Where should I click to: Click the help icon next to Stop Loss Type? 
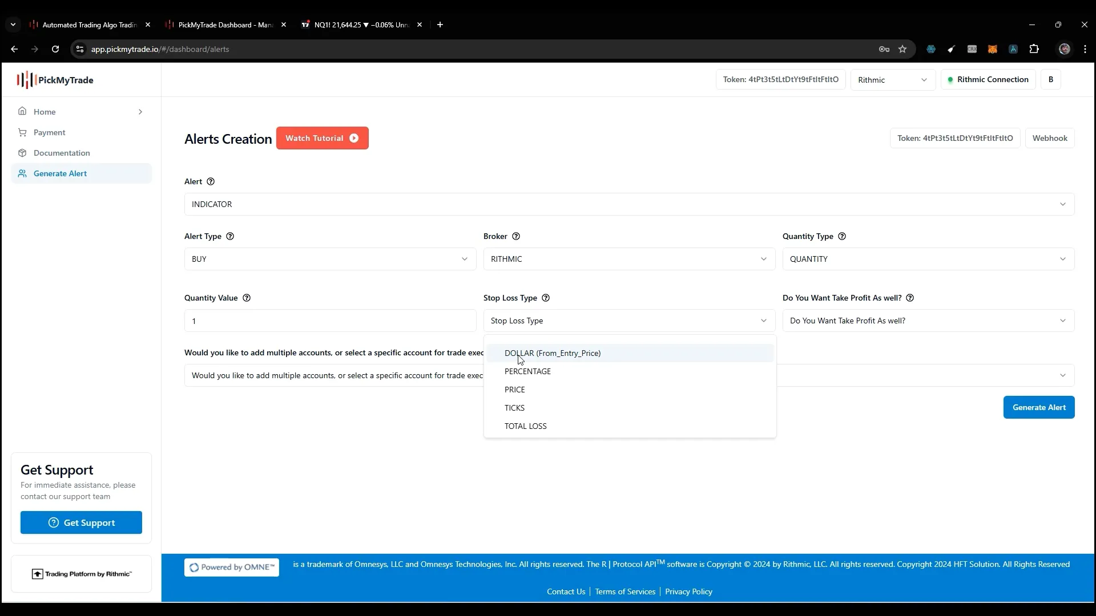click(x=546, y=298)
